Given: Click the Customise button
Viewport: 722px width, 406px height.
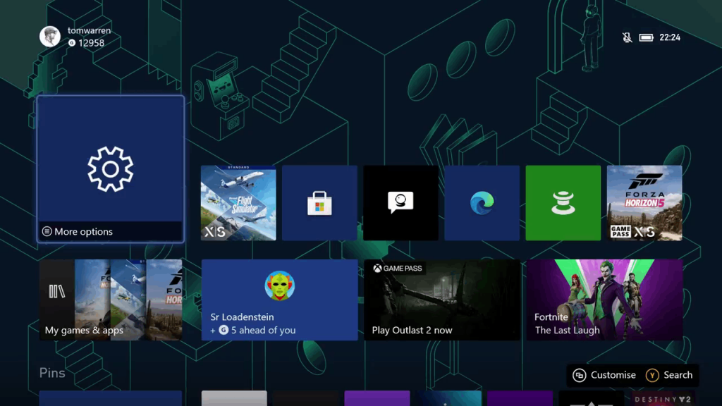Looking at the screenshot, I should click(604, 375).
